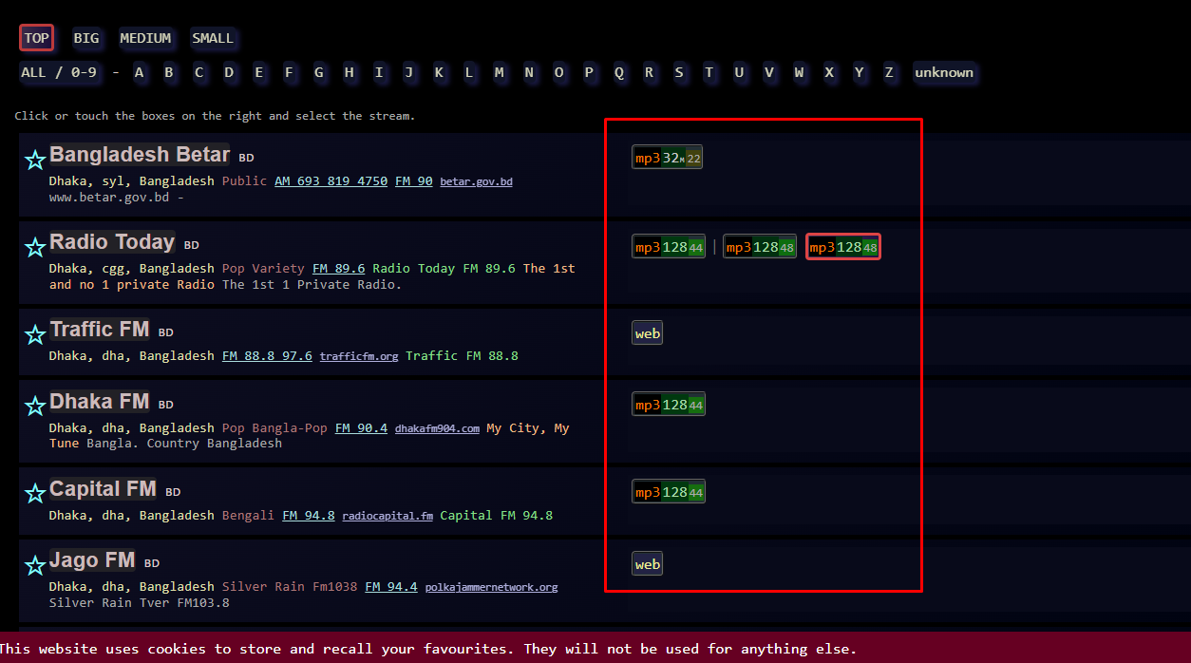
Task: Filter stations by letter P
Action: pyautogui.click(x=589, y=72)
